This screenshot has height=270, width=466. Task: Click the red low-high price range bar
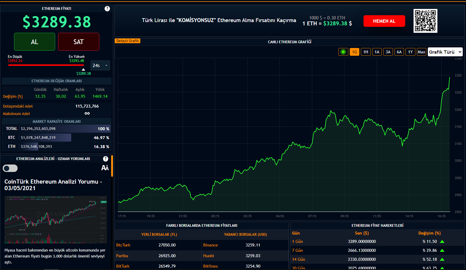tap(46, 65)
